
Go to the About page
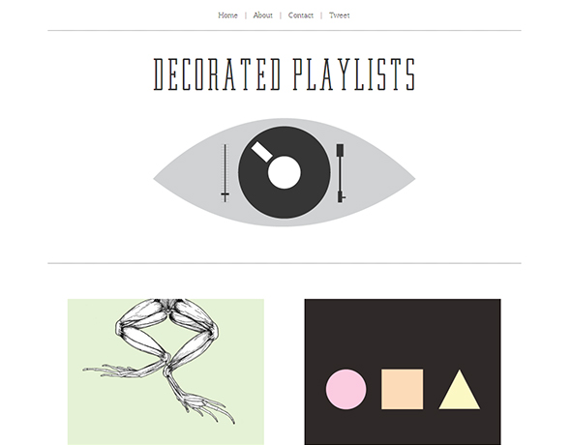(x=262, y=15)
